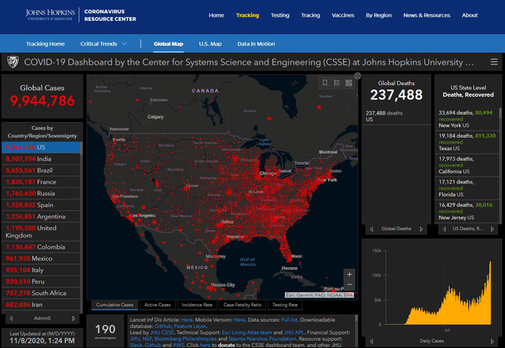Go to next page in Admin0 list
Viewport: 505px width, 348px height.
pos(74,318)
